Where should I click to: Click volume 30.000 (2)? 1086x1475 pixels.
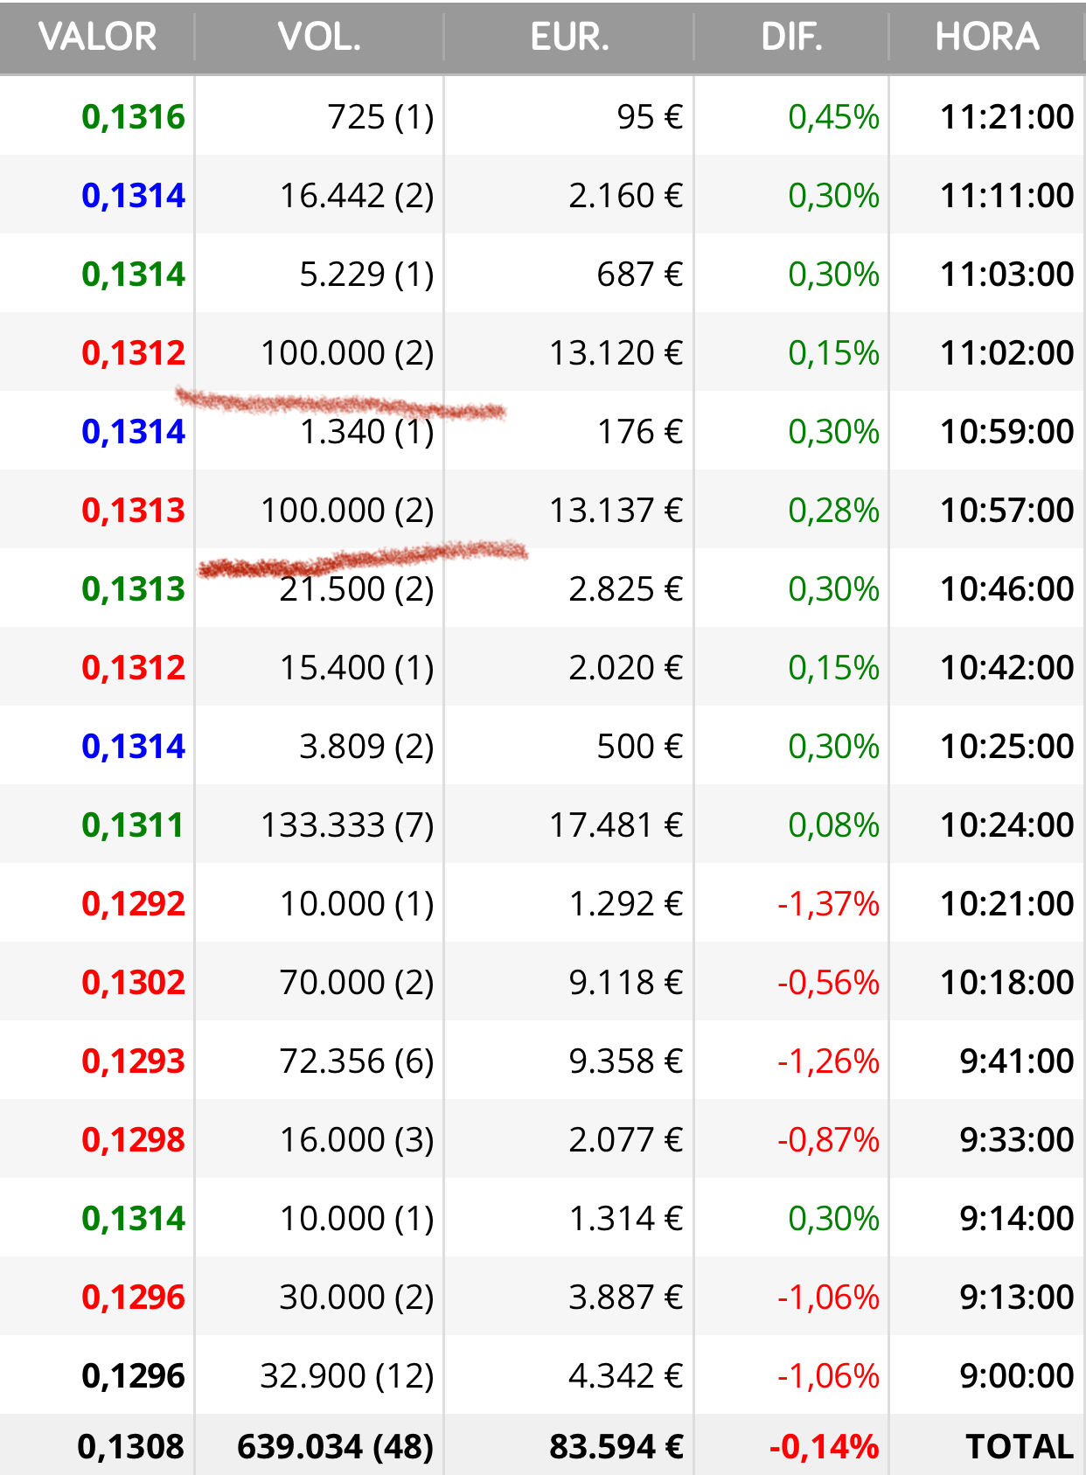pos(357,1297)
